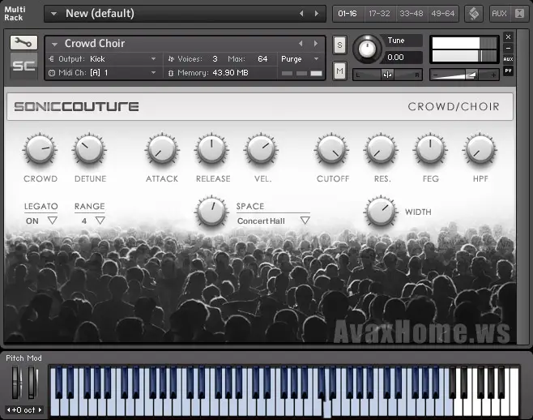The width and height of the screenshot is (533, 420).
Task: Toggle the LEGATO ON dropdown triangle
Action: pyautogui.click(x=52, y=221)
